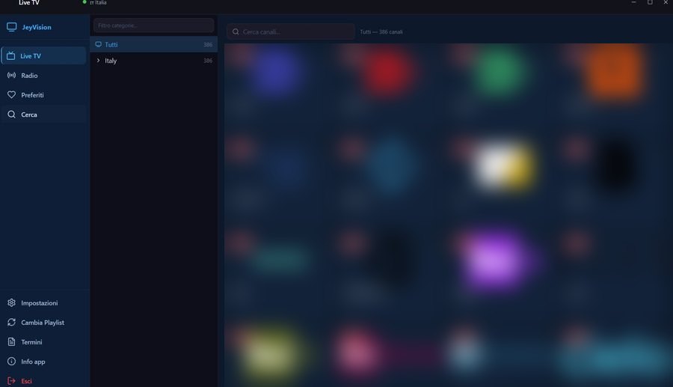The width and height of the screenshot is (673, 387).
Task: Click the magnifier icon in channel search
Action: point(236,31)
